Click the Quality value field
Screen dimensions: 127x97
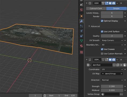coord(112,36)
